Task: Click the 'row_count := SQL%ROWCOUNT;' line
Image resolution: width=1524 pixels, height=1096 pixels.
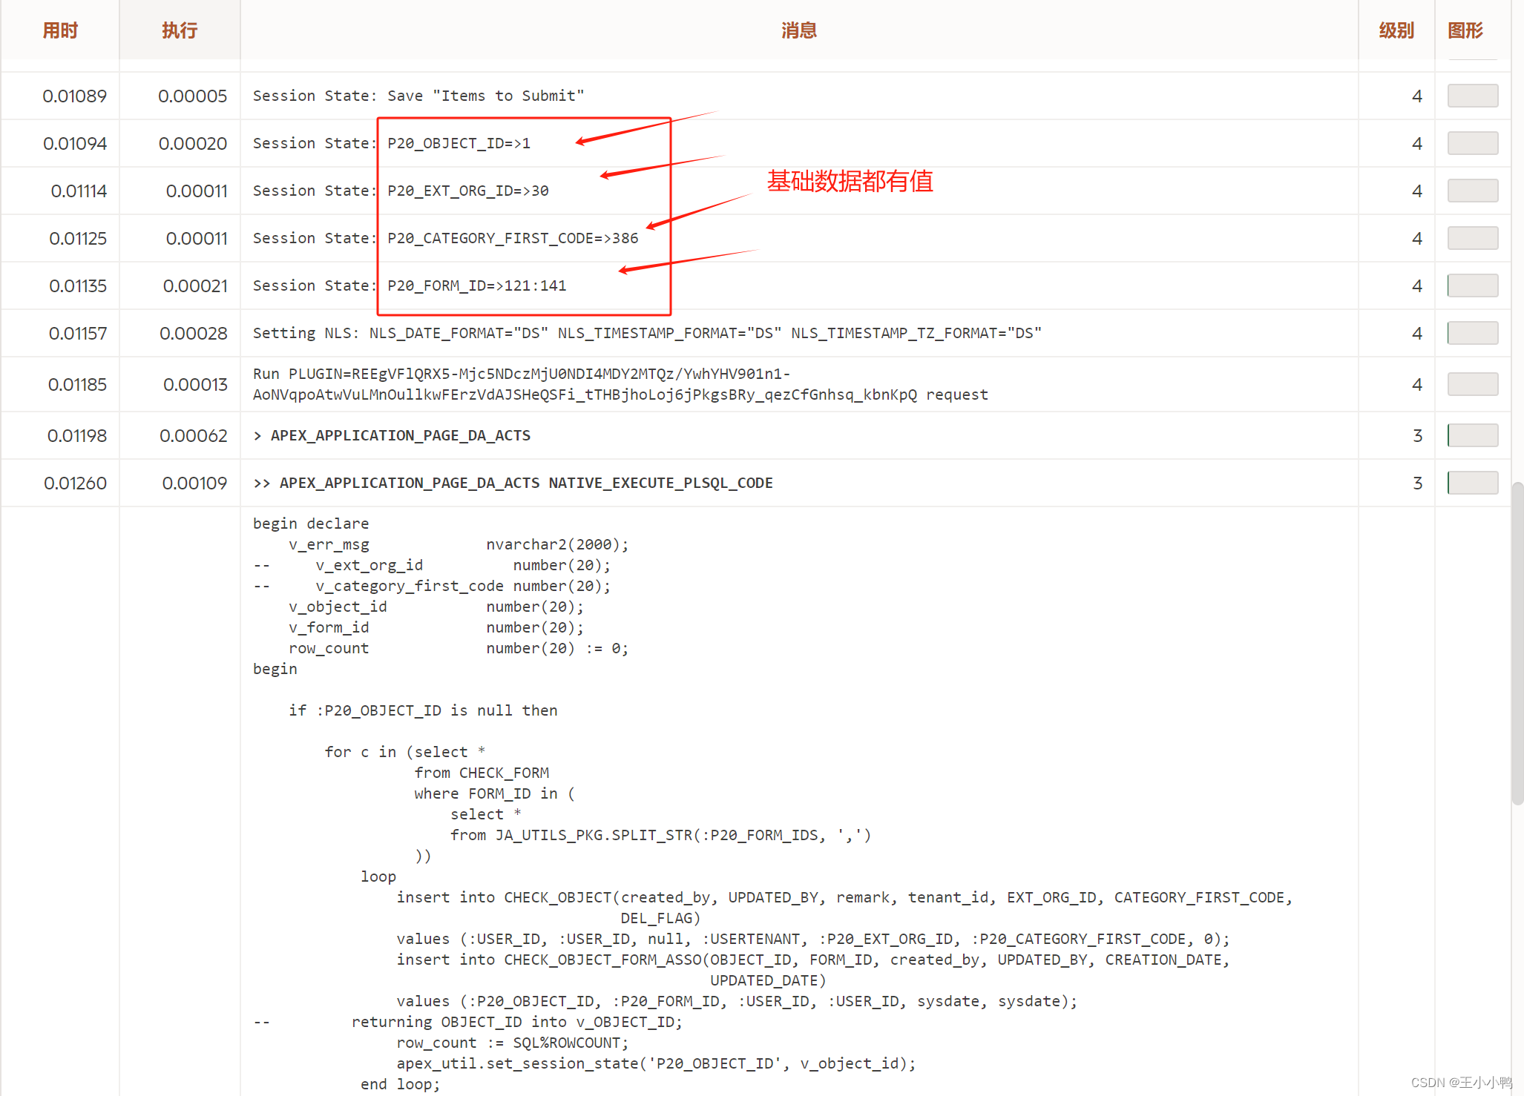Action: pyautogui.click(x=513, y=1043)
